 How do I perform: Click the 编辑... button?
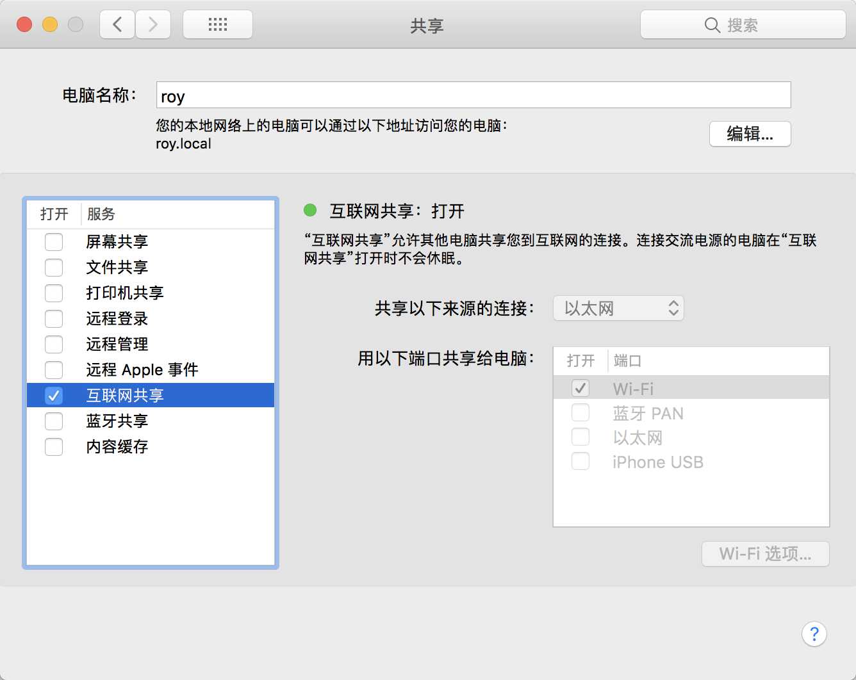coord(750,134)
